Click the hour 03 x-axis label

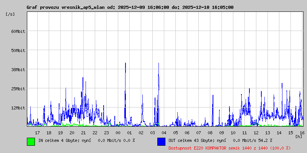pos(152,133)
